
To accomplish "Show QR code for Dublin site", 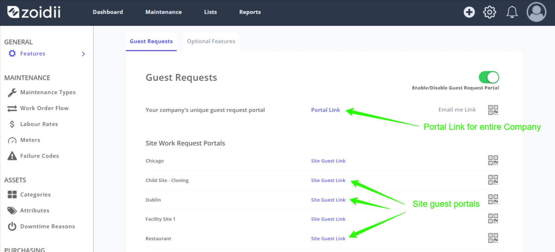I will [493, 200].
